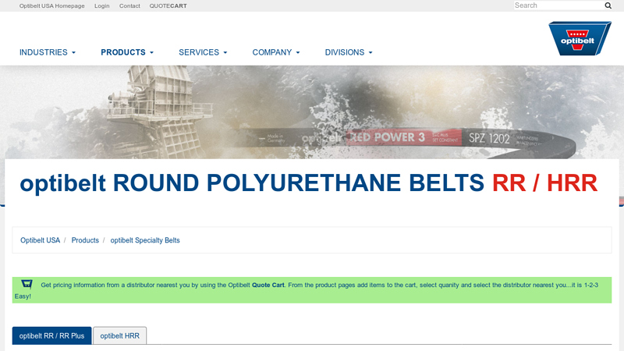Switch to the optibelt HRR tab

click(120, 335)
